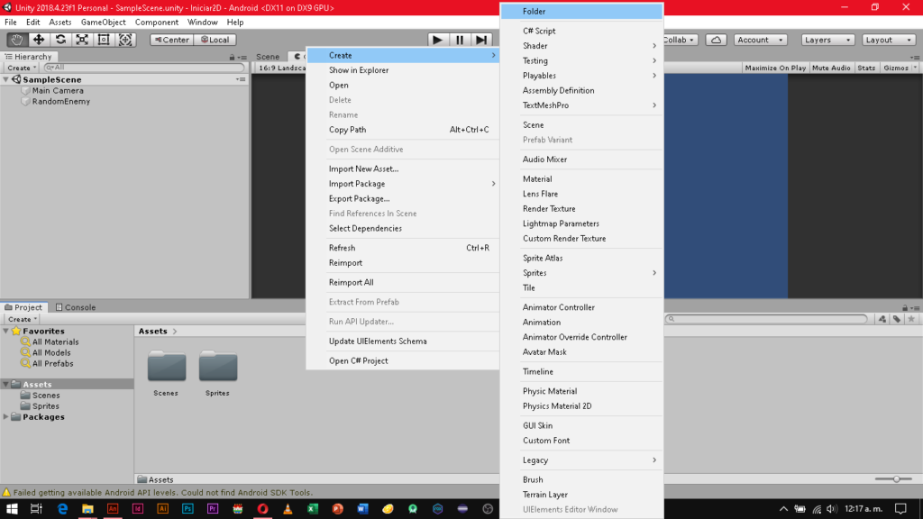Open File Explorer from taskbar

pyautogui.click(x=87, y=509)
